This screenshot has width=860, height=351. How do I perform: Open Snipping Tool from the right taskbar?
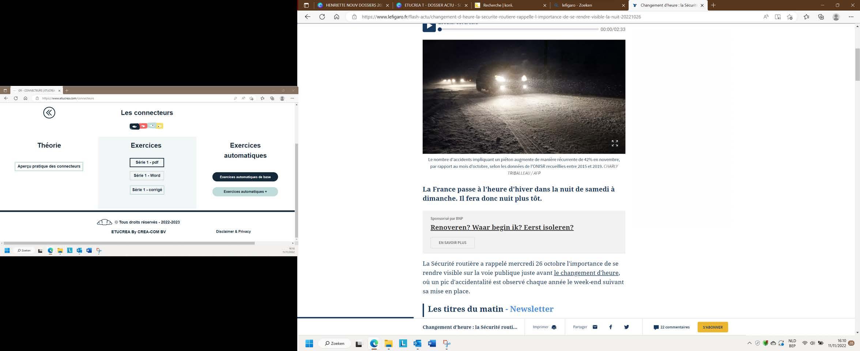[x=446, y=344]
